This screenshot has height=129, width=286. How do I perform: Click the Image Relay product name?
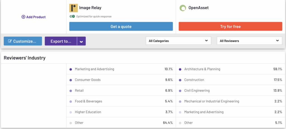(90, 8)
